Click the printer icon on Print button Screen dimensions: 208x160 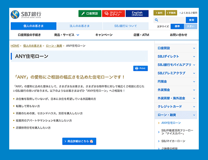pyautogui.click(x=137, y=68)
